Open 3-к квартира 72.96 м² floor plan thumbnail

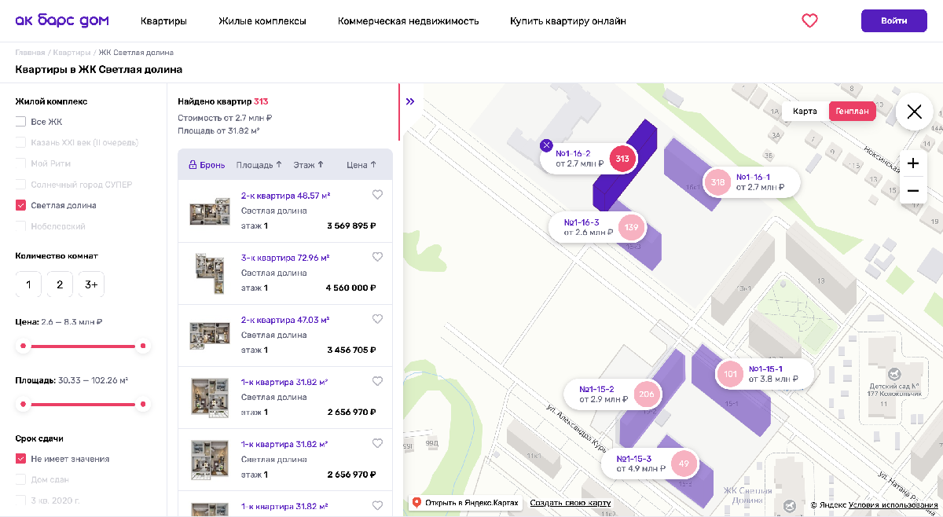[x=210, y=273]
